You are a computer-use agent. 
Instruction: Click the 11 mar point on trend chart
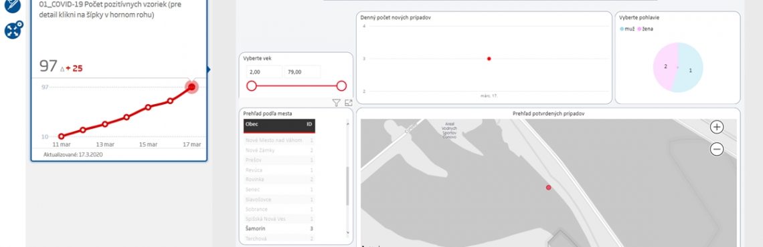pos(61,136)
